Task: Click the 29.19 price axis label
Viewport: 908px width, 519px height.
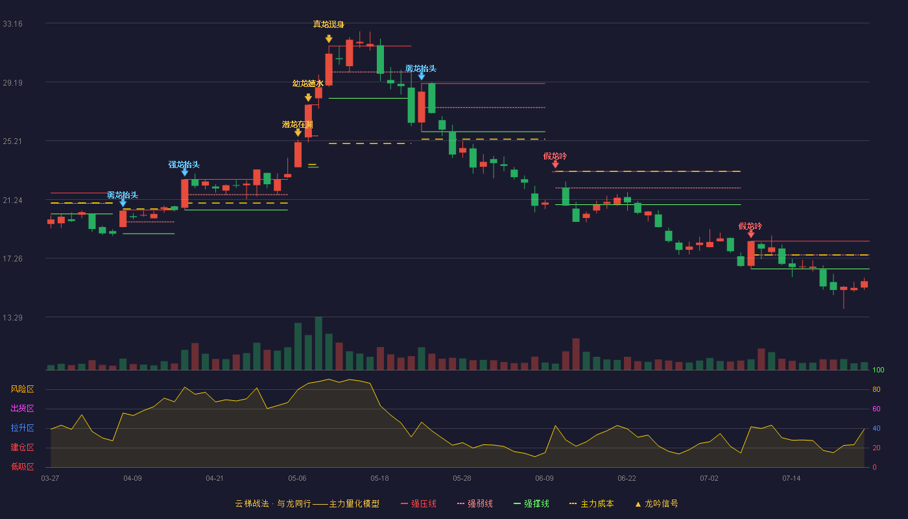Action: point(12,83)
